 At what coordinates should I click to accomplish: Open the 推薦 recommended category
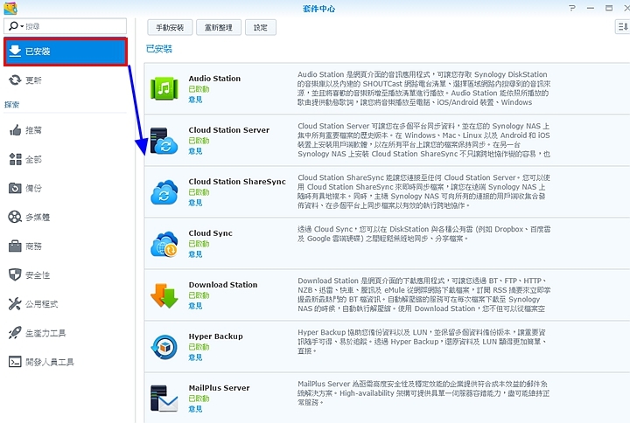(x=66, y=130)
